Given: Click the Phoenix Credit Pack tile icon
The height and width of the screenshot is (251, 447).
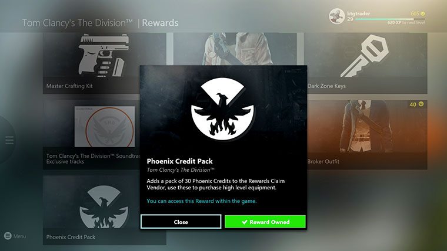Looking at the screenshot, I should 104,206.
